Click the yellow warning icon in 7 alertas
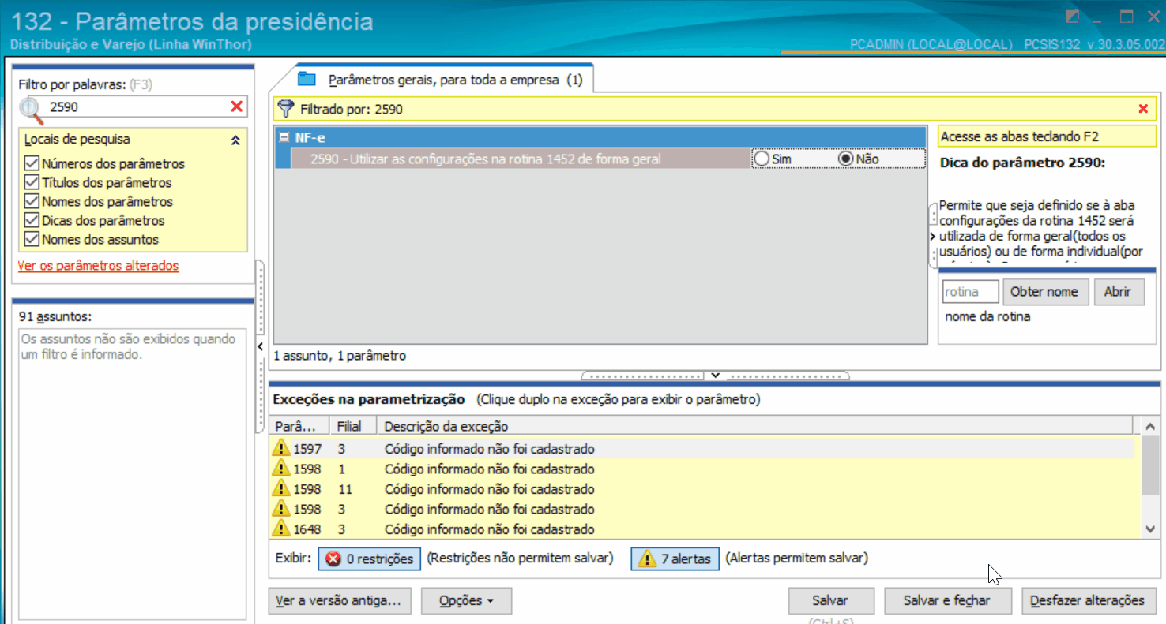The width and height of the screenshot is (1166, 624). [x=647, y=559]
